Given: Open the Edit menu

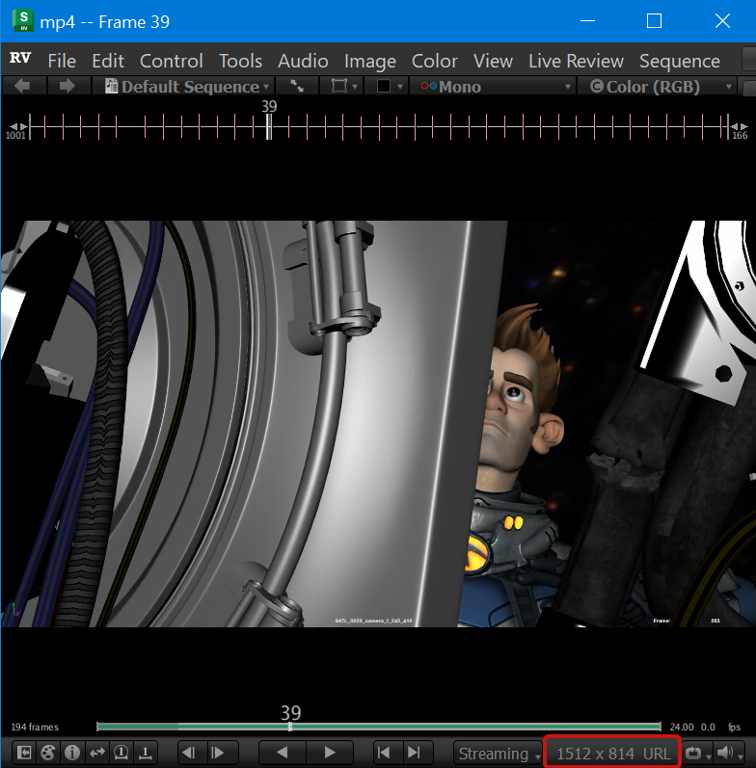Looking at the screenshot, I should coord(108,62).
